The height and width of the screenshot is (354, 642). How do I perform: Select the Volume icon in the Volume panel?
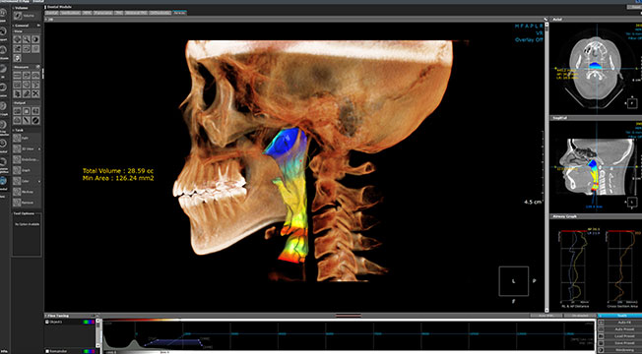point(17,16)
